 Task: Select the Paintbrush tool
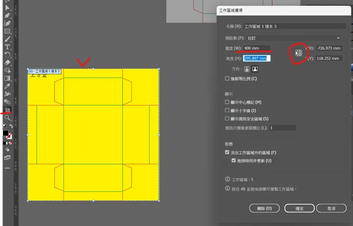[7, 39]
